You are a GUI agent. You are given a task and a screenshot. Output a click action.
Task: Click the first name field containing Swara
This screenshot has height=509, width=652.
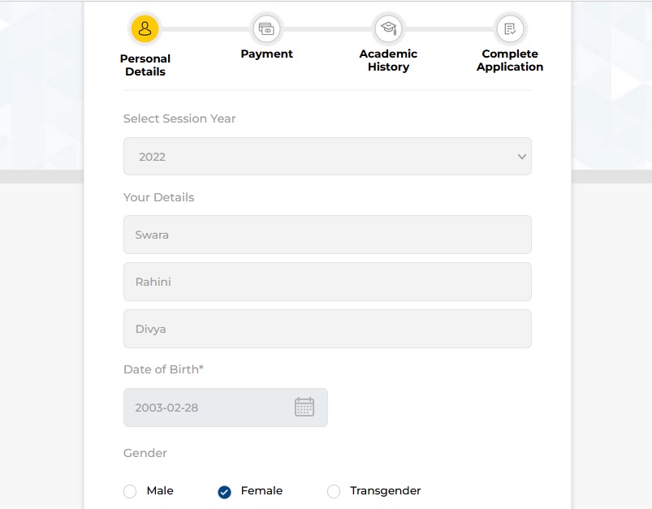[x=327, y=235]
